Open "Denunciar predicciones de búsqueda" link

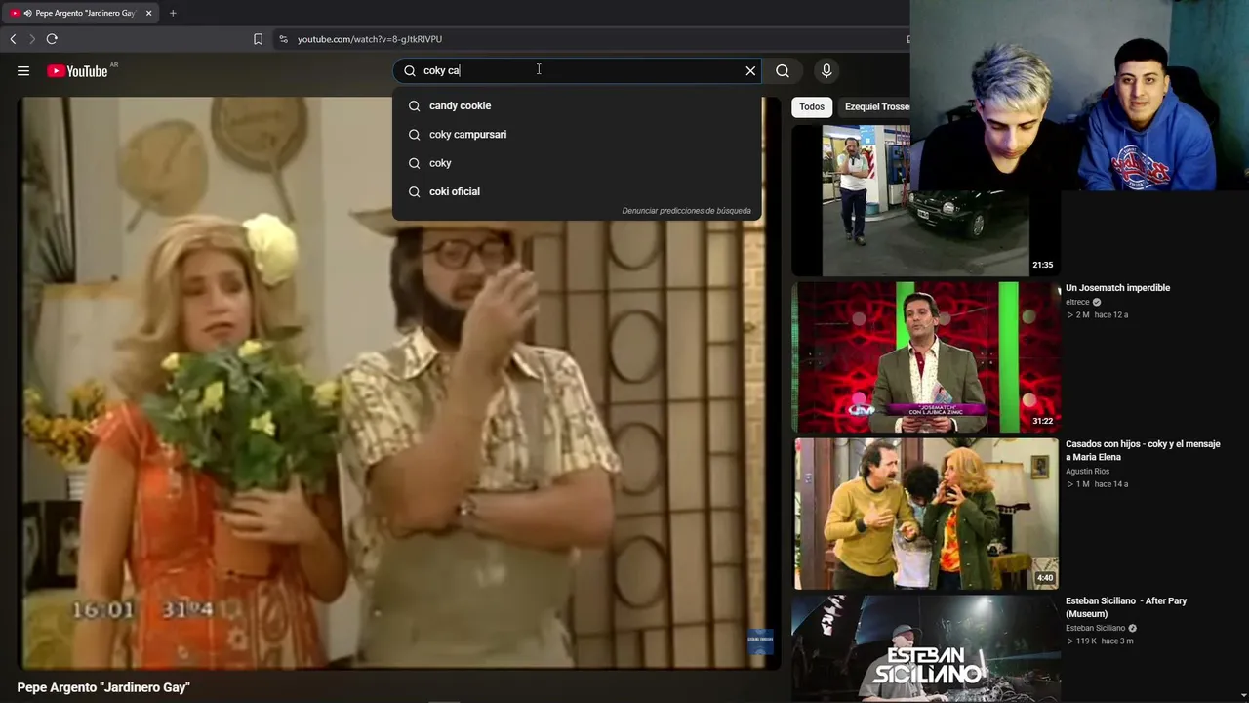tap(686, 211)
